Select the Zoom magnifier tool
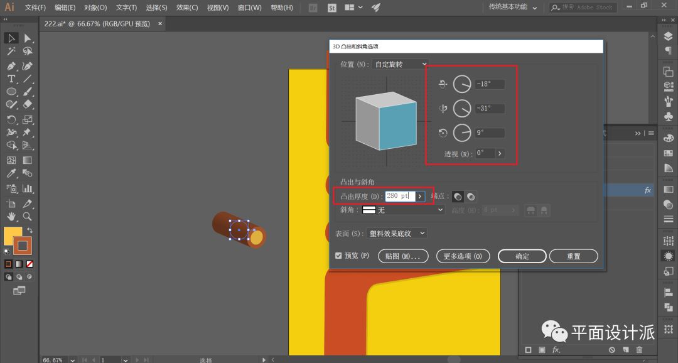The image size is (678, 363). point(28,217)
